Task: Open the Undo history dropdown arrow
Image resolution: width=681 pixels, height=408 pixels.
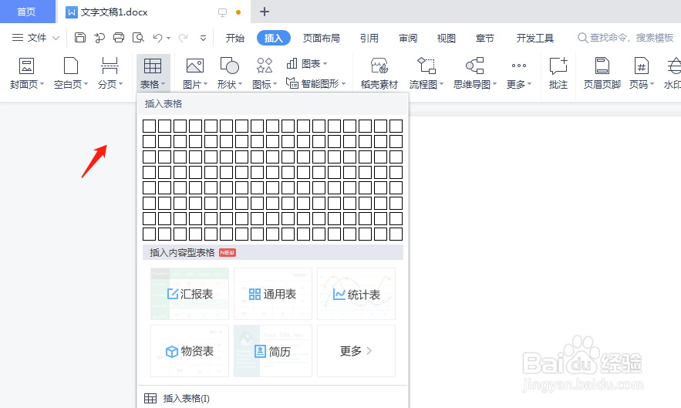Action: 168,39
